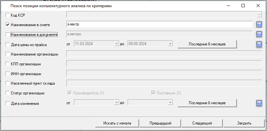Expand the 09.09.2024 end date dropdown

(170, 44)
